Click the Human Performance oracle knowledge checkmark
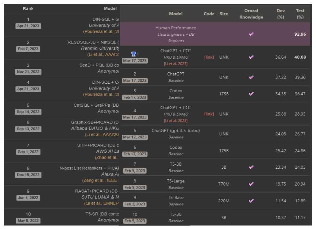 click(251, 34)
